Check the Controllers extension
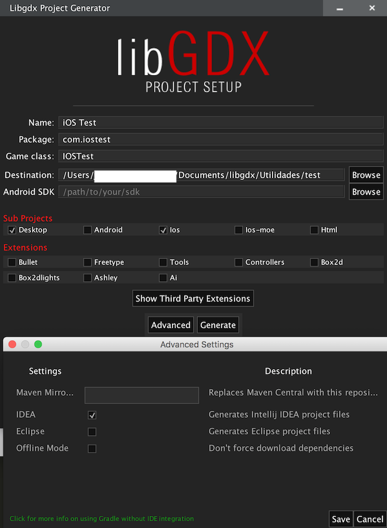 tap(239, 262)
